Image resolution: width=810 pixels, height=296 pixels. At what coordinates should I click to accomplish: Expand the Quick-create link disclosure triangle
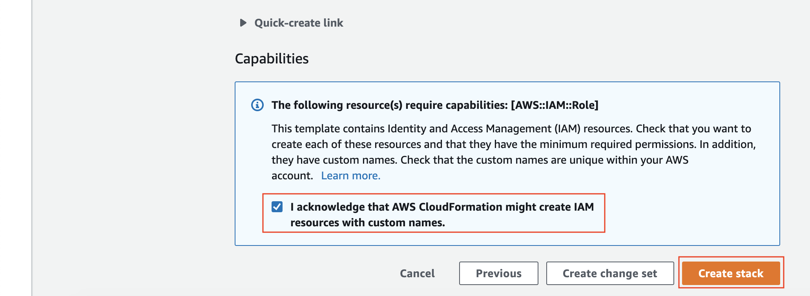[243, 23]
